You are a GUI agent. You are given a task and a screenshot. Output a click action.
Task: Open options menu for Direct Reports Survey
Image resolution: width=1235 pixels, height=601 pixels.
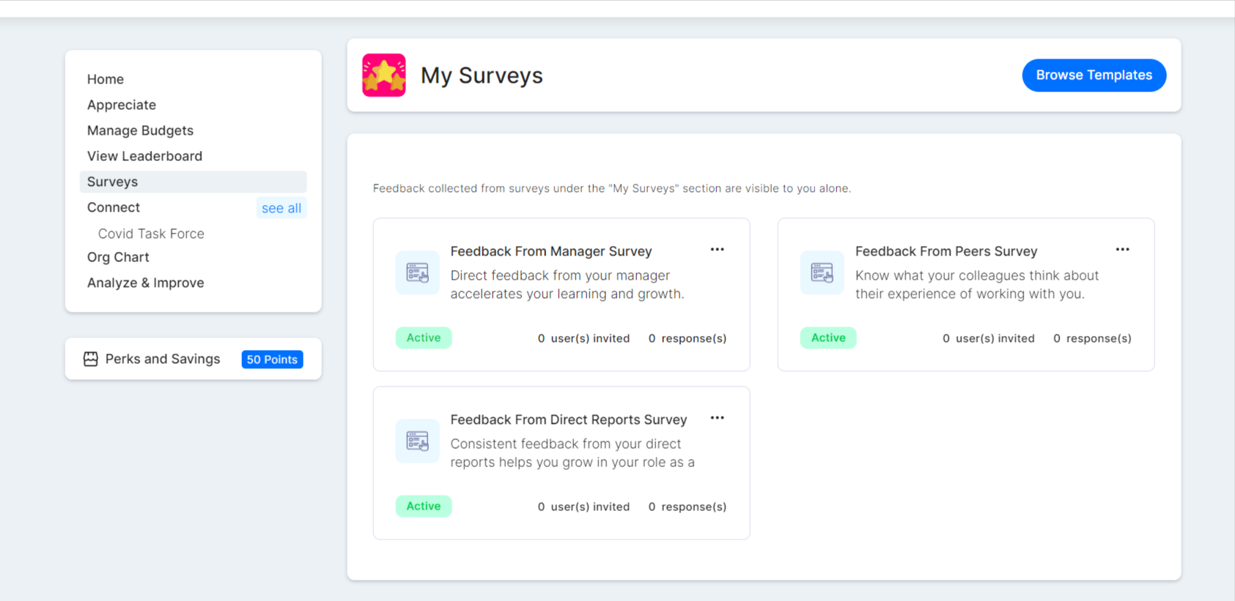(x=718, y=418)
